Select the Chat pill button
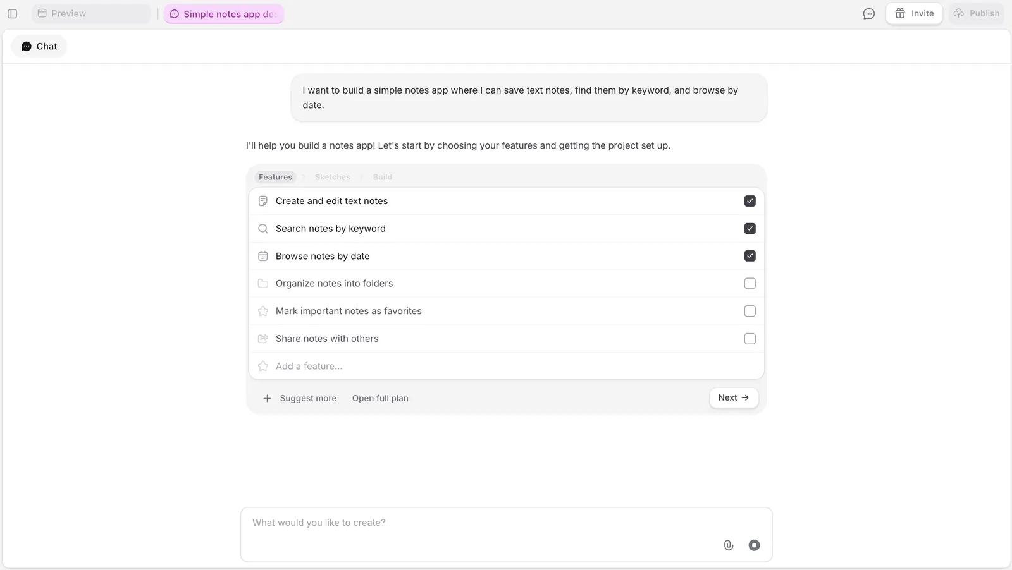The width and height of the screenshot is (1012, 570). [x=39, y=46]
